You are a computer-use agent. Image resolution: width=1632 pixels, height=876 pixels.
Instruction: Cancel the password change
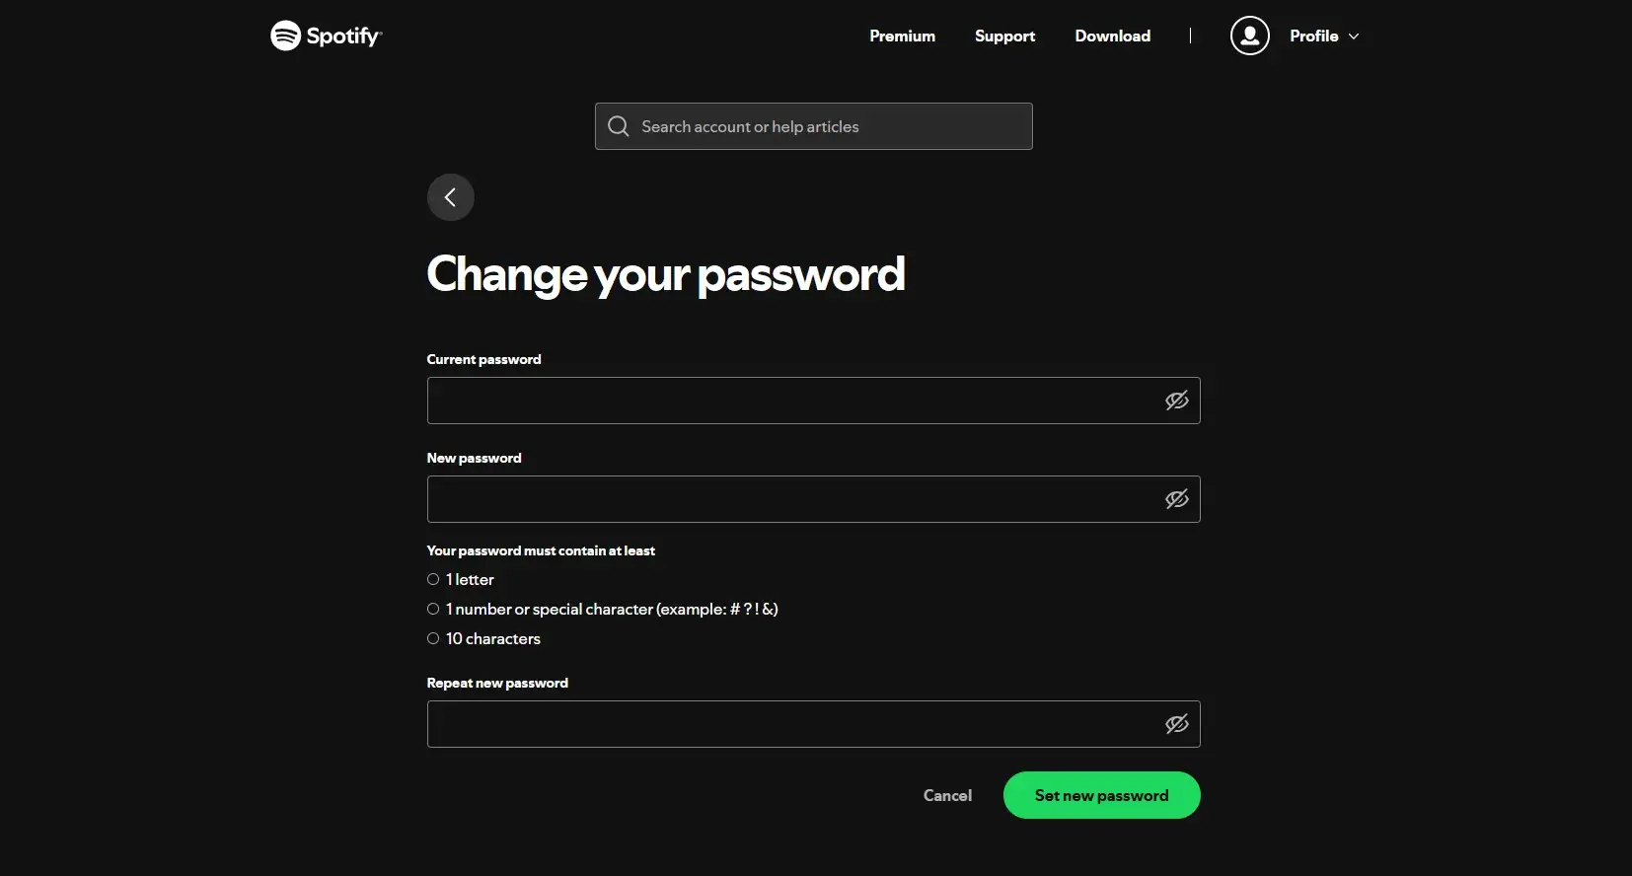click(x=946, y=795)
